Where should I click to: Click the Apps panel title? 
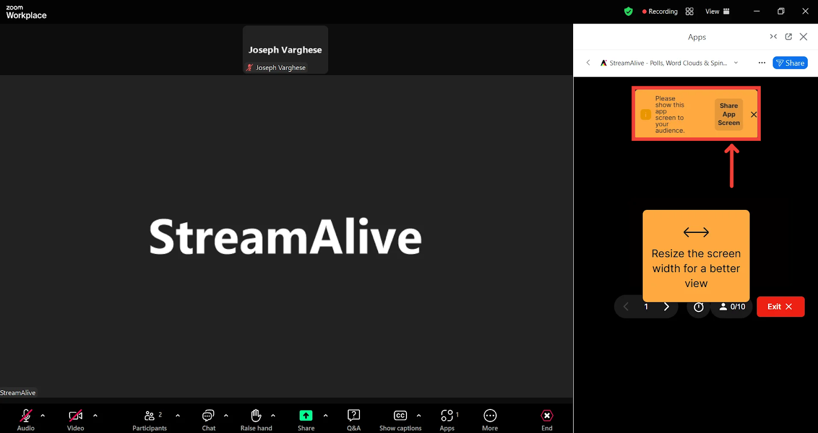coord(697,37)
